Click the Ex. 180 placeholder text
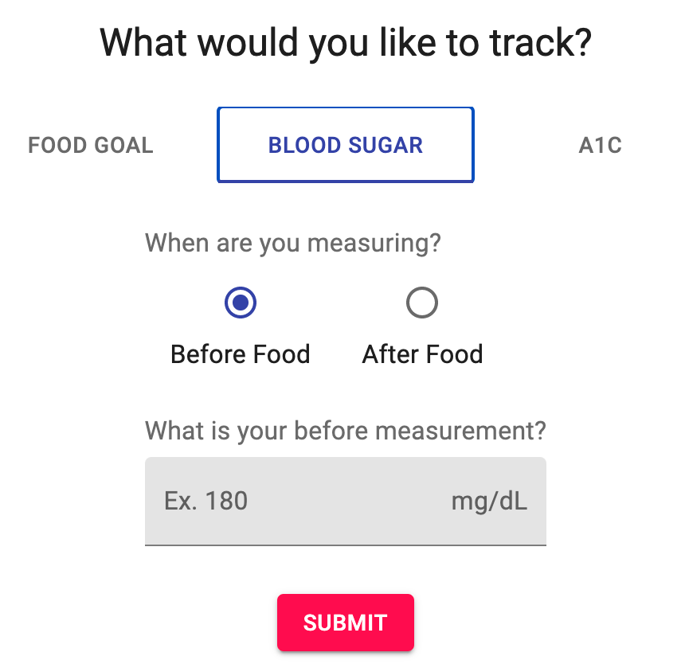Viewport: 685px width, 664px height. click(x=205, y=501)
